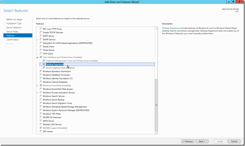Click the features list scroll up arrow
The image size is (245, 146).
[x=156, y=28]
